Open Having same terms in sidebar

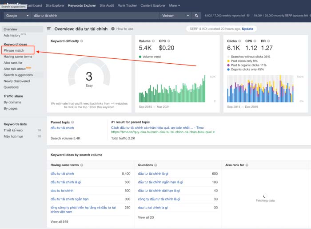18,57
